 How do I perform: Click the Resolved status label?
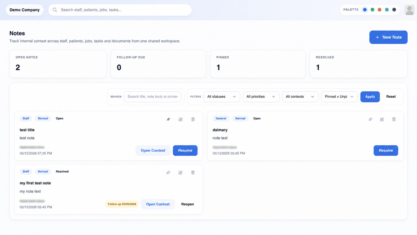[x=62, y=172]
